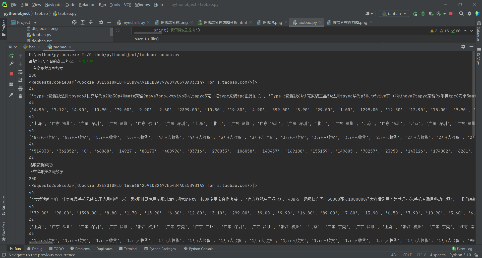Close the bar run tab

(x=39, y=47)
